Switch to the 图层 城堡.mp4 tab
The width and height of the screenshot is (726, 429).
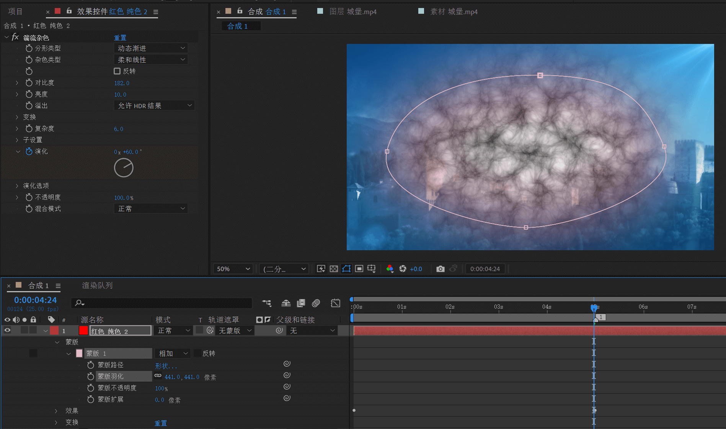pyautogui.click(x=352, y=11)
